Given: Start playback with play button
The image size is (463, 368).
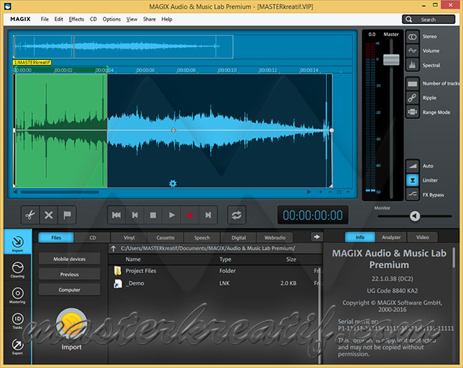Looking at the screenshot, I should tap(172, 215).
